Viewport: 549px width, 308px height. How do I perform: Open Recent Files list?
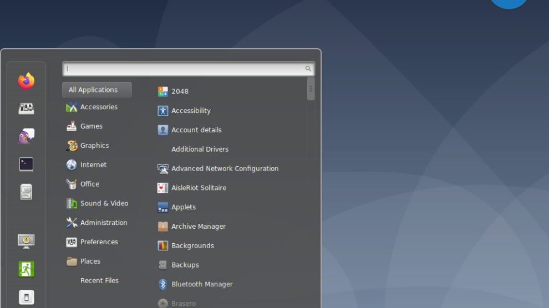pyautogui.click(x=99, y=281)
